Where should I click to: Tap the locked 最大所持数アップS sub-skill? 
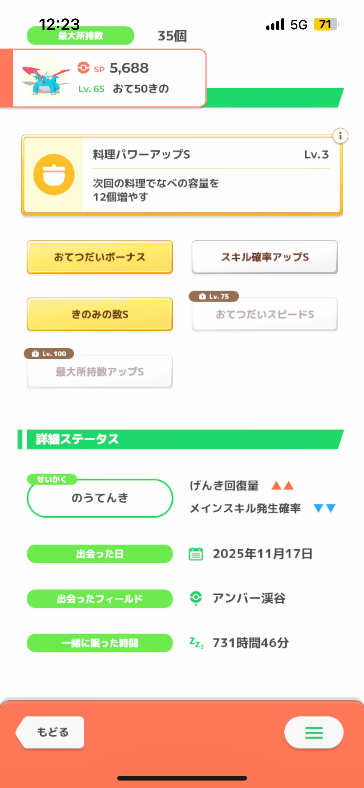[100, 372]
